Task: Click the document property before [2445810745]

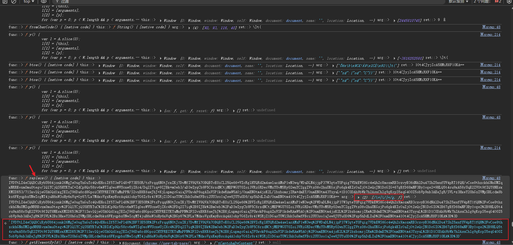Action: [294, 21]
